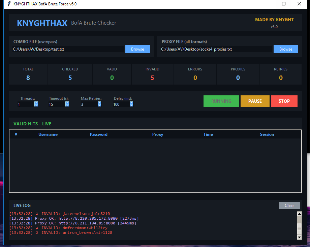Viewport: 310px width, 247px height.
Task: Increment Max Retries with the up arrow
Action: click(99, 103)
